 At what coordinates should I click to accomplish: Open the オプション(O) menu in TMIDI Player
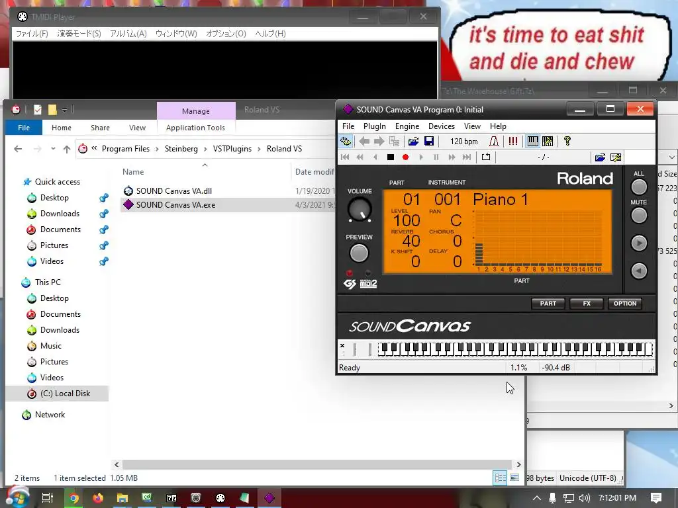tap(226, 34)
